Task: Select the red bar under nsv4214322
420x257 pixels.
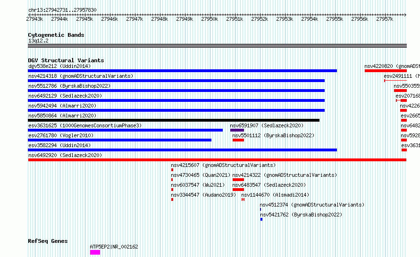Action: click(x=238, y=180)
